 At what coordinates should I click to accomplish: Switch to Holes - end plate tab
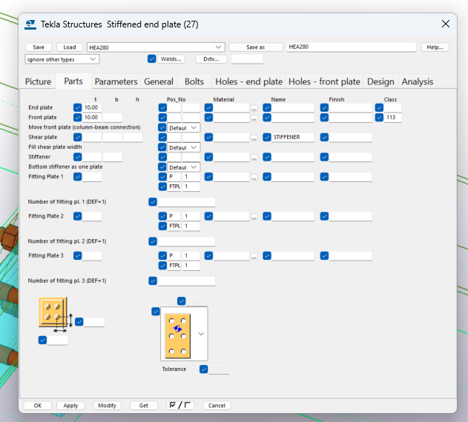[248, 81]
